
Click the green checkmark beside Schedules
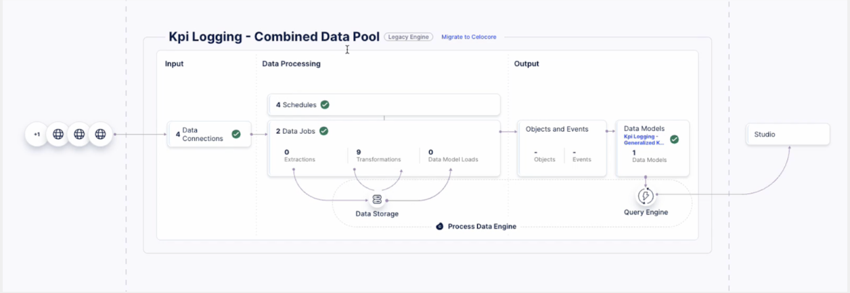pyautogui.click(x=325, y=105)
